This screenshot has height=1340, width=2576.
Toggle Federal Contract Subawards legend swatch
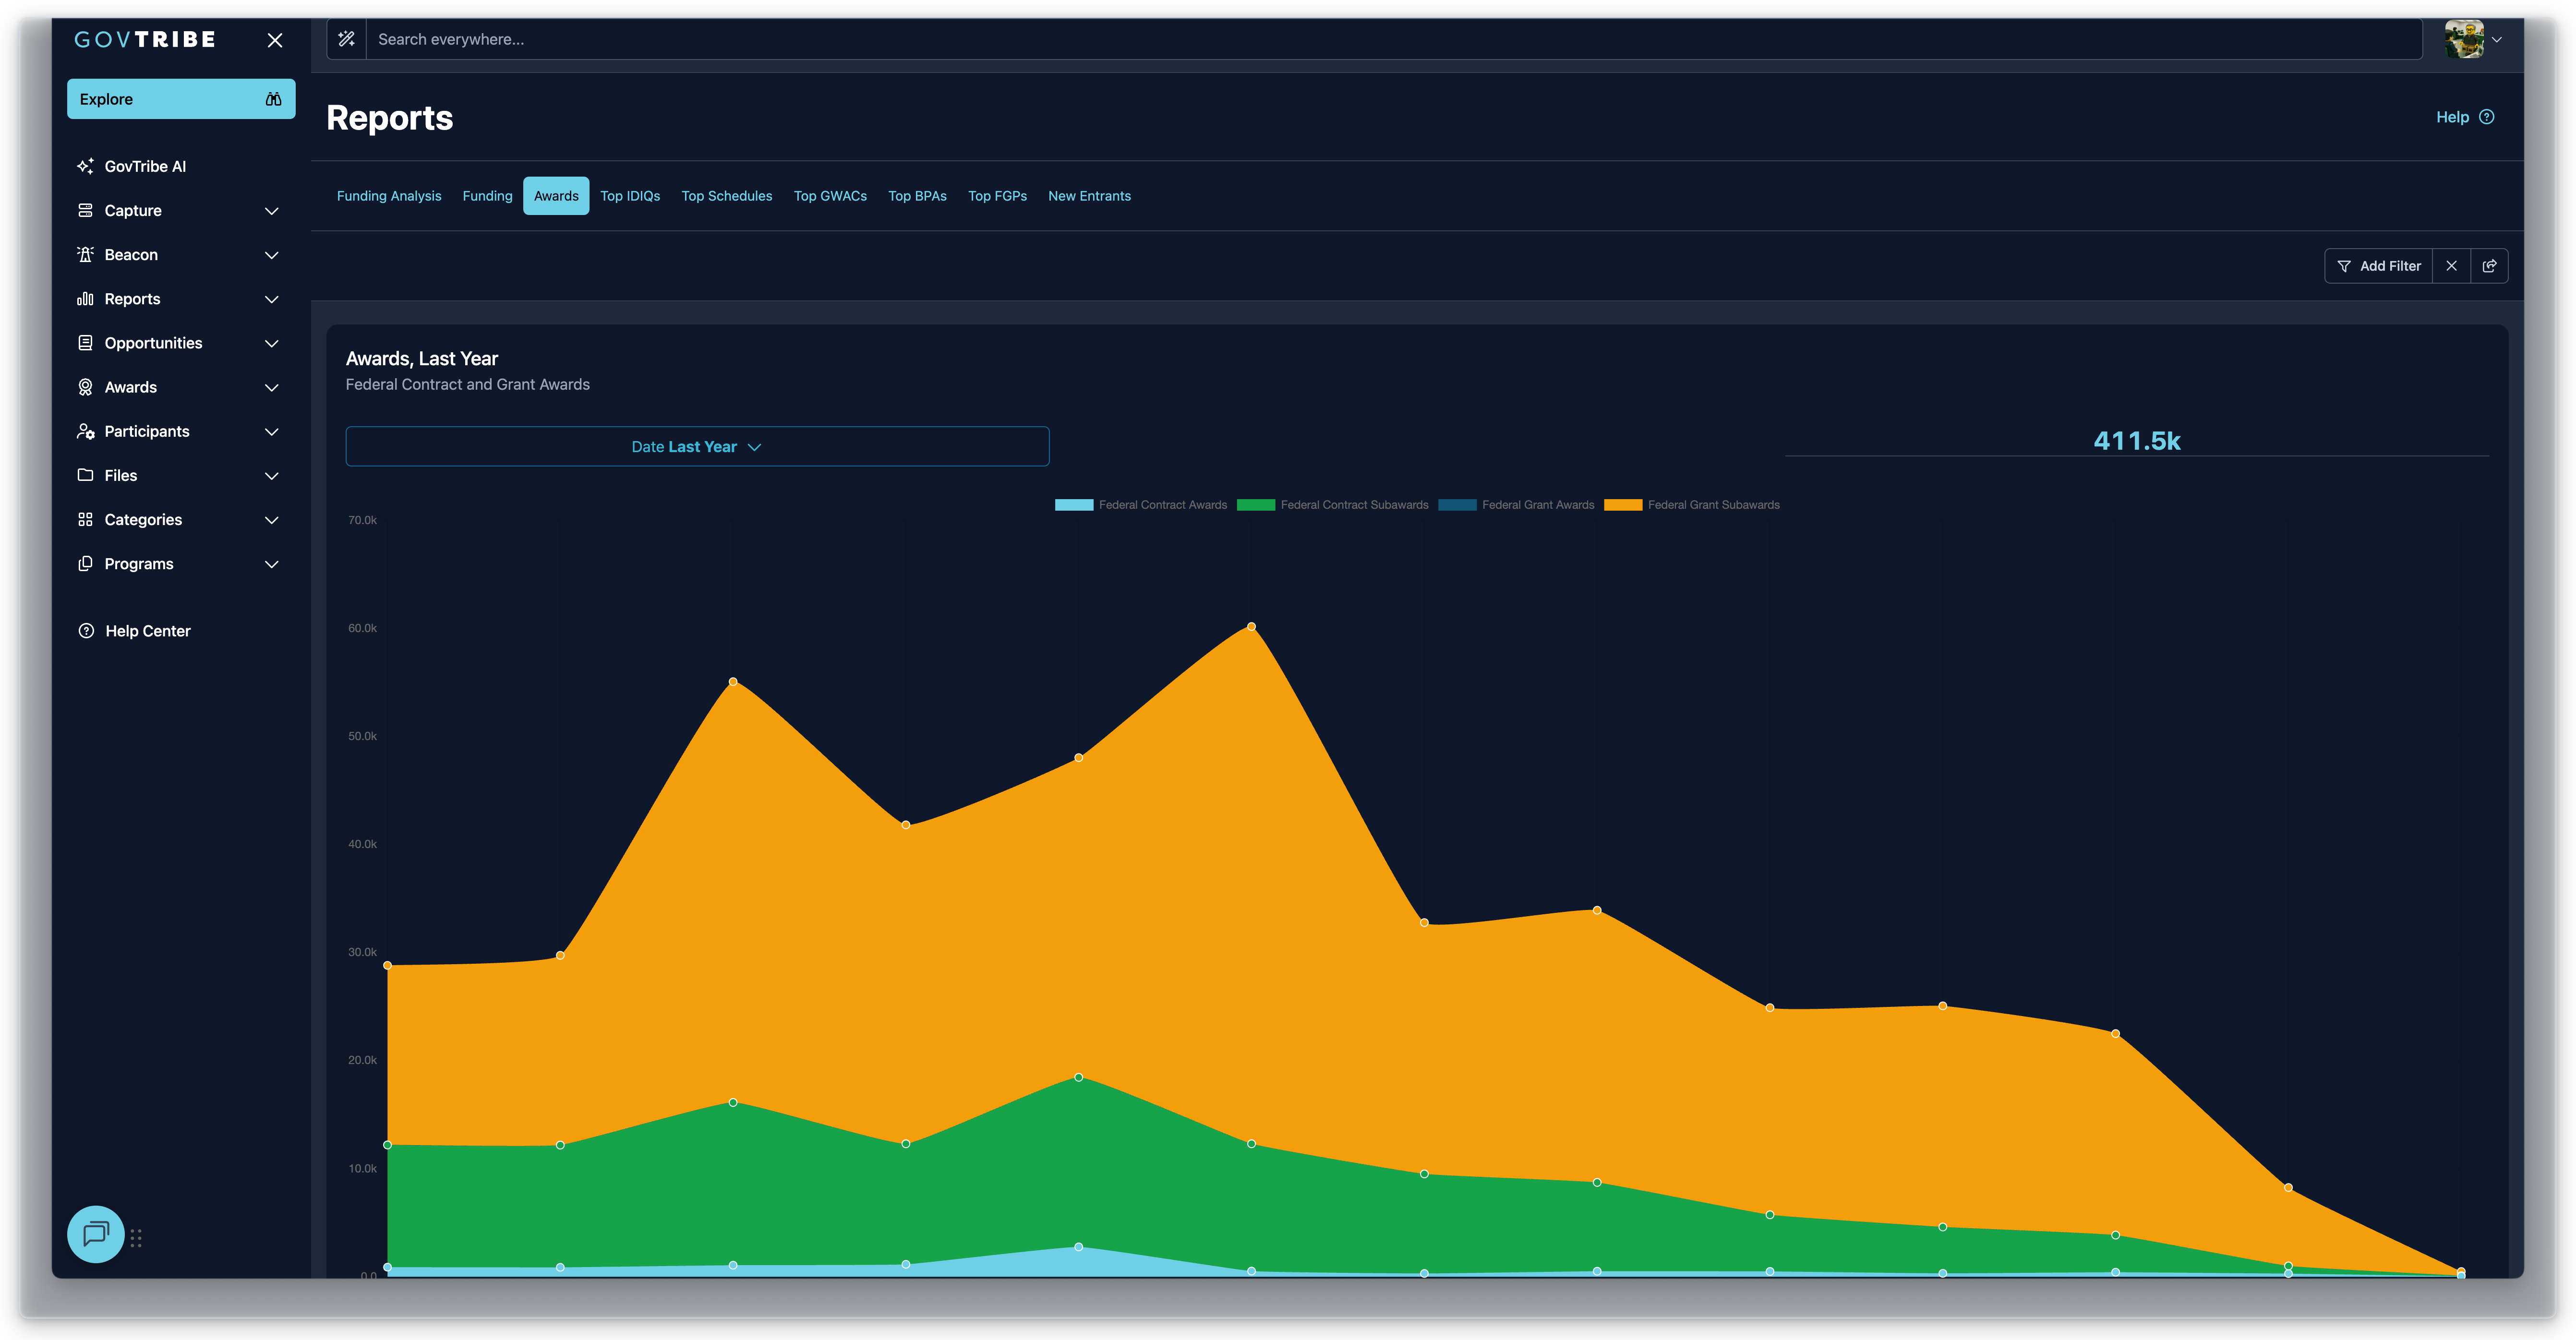pyautogui.click(x=1256, y=505)
